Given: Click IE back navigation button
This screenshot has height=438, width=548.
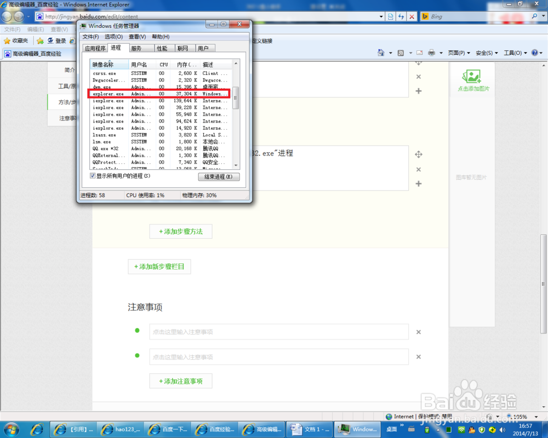Looking at the screenshot, I should [6, 16].
